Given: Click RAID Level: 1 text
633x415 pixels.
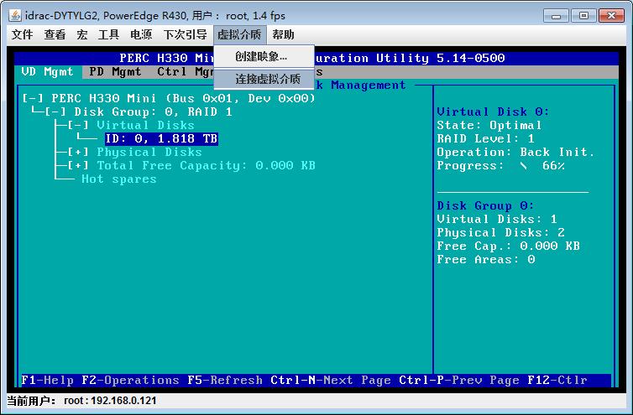Looking at the screenshot, I should (485, 138).
